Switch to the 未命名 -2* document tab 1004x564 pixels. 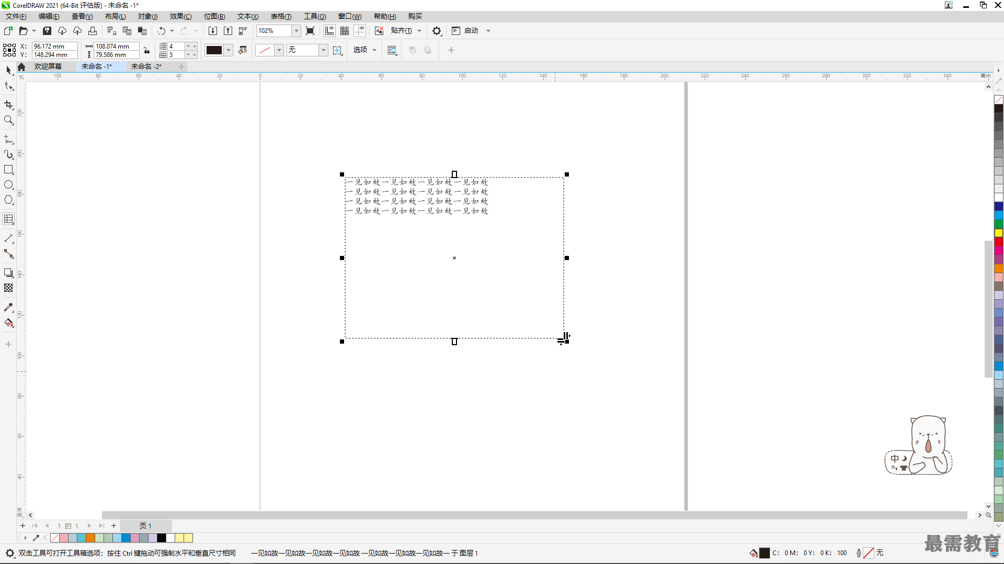pyautogui.click(x=146, y=66)
